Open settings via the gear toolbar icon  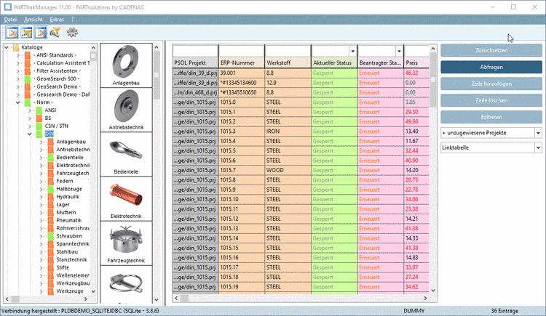[72, 33]
